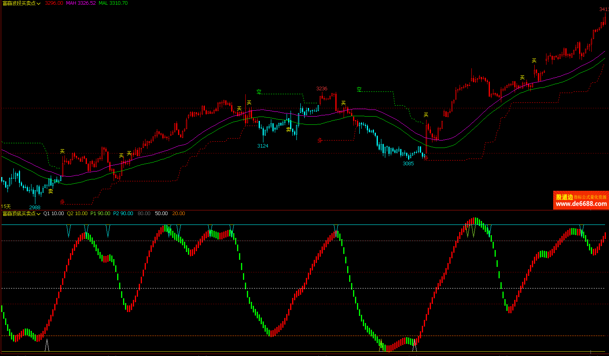Screen dimensions: 609x356
Task: Open the www.de6688.com watermark link
Action: click(x=581, y=204)
